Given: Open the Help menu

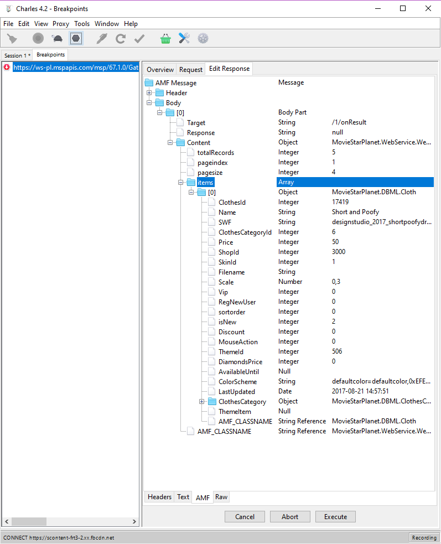Looking at the screenshot, I should 131,24.
